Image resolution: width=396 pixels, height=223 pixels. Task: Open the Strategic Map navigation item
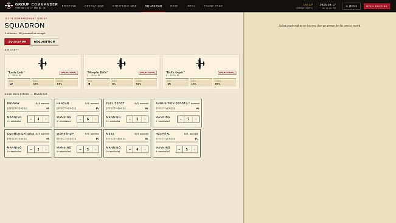(x=125, y=6)
